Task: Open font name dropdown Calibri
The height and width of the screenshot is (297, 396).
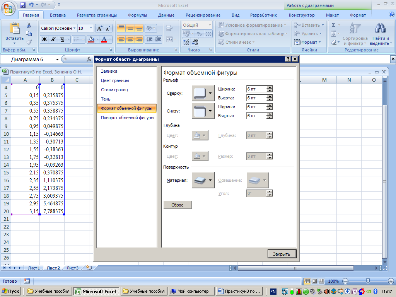Action: (x=75, y=28)
